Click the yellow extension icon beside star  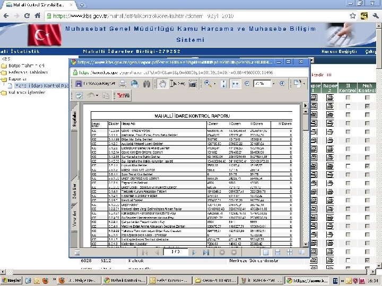point(364,16)
